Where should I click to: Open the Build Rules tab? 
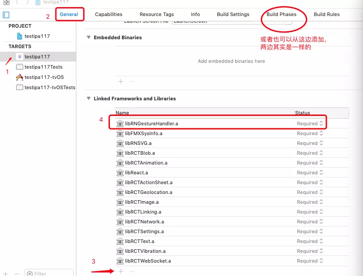pyautogui.click(x=327, y=14)
